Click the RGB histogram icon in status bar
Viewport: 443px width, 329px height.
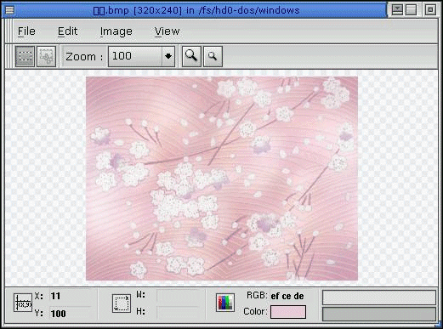coord(225,303)
